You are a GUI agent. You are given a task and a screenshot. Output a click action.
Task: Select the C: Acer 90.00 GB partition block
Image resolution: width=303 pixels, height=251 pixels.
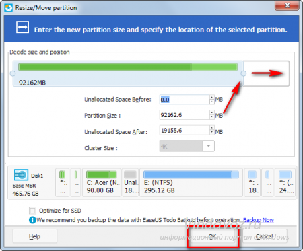pyautogui.click(x=102, y=182)
